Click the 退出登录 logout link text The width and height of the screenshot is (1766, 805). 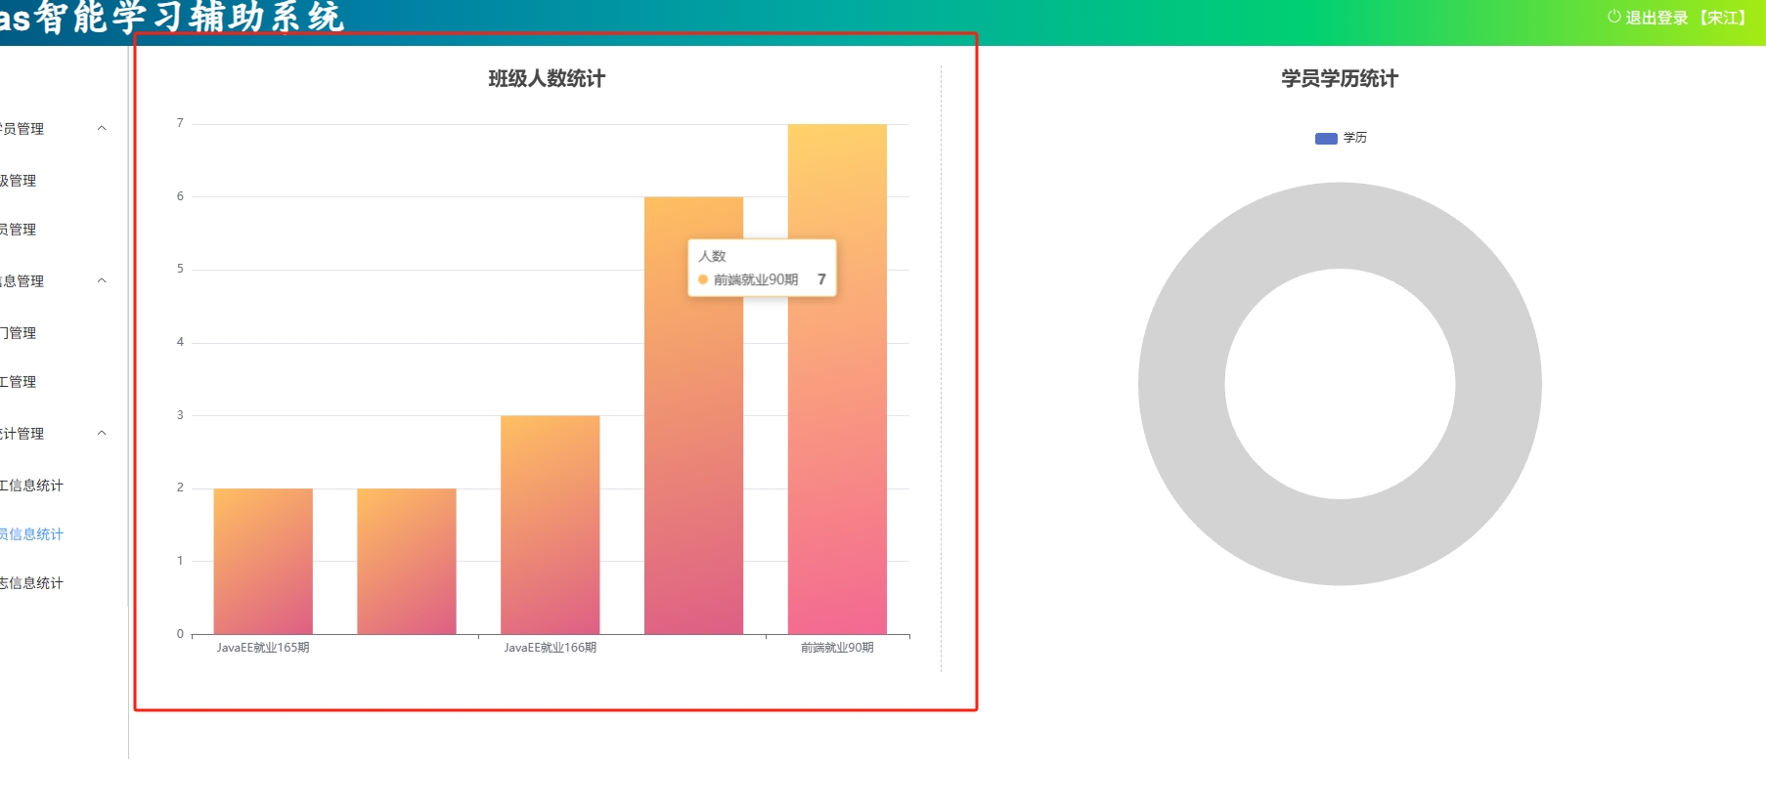coord(1656,18)
